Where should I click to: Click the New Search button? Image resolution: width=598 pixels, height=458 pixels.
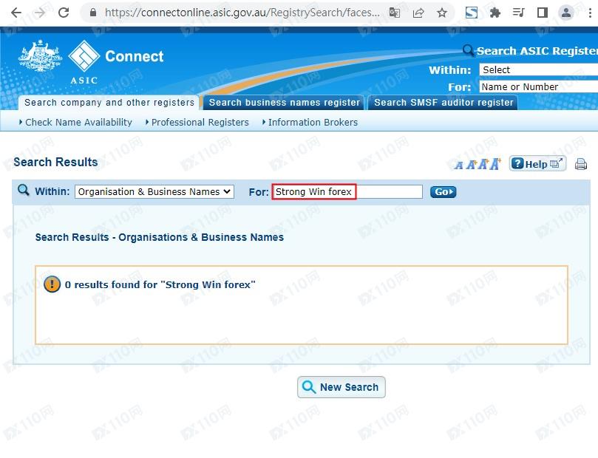[x=342, y=387]
